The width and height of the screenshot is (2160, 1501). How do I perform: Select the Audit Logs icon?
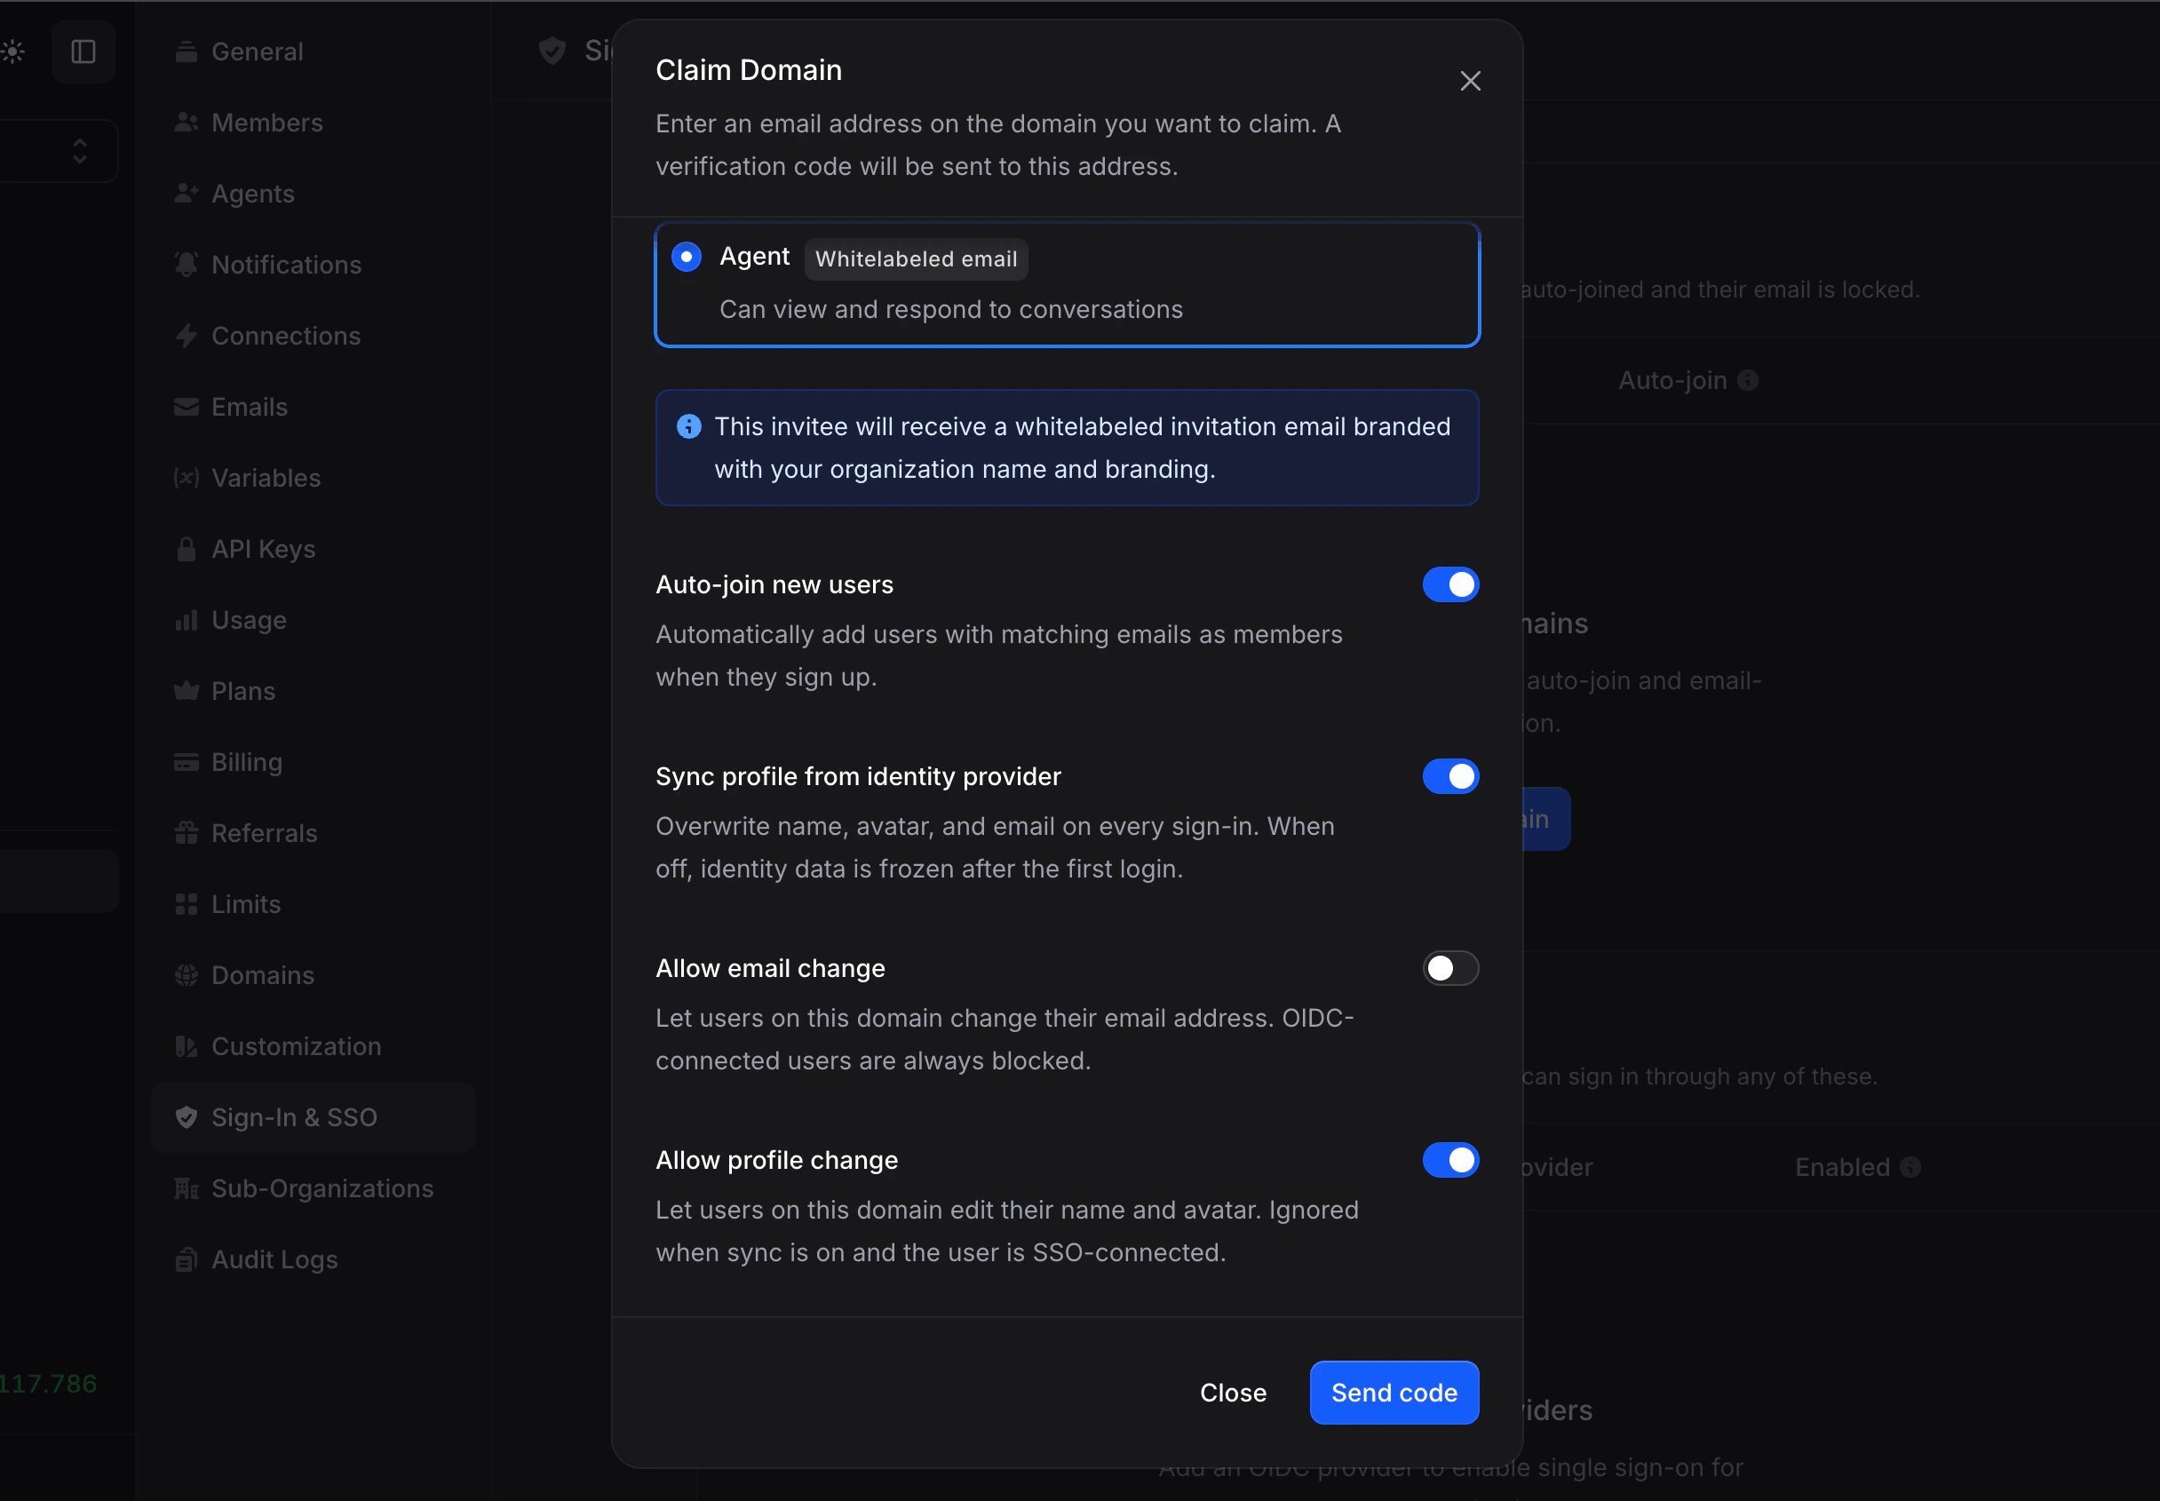(187, 1259)
